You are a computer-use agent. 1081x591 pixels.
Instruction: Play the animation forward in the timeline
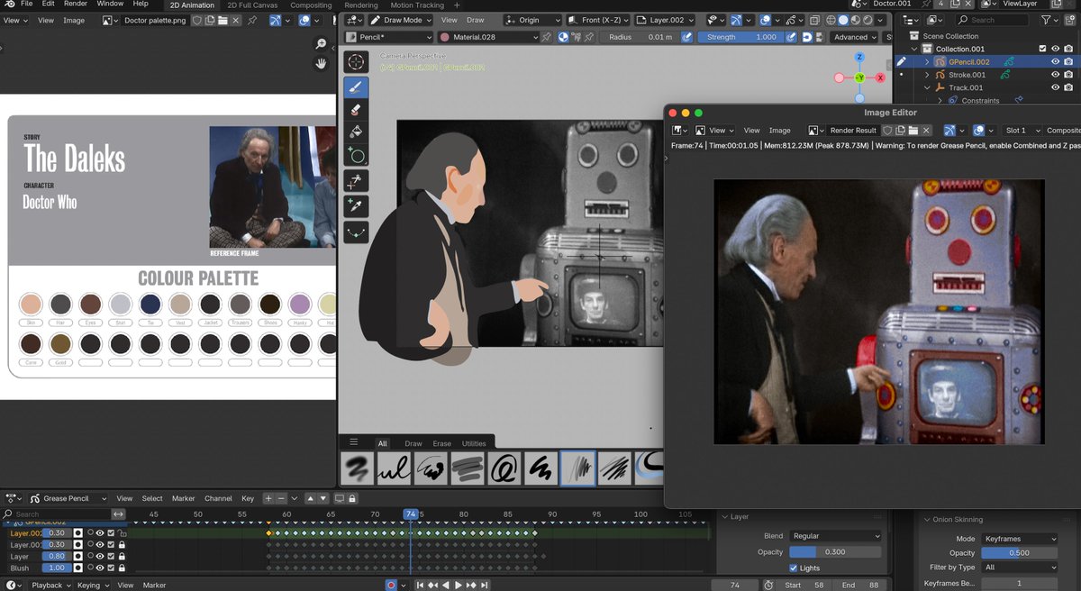458,586
